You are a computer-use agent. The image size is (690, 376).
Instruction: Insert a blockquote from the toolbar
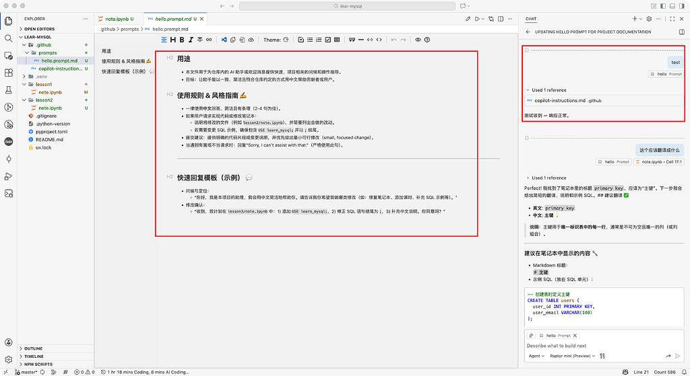352,40
